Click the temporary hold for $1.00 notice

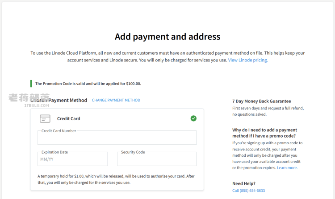(x=116, y=179)
